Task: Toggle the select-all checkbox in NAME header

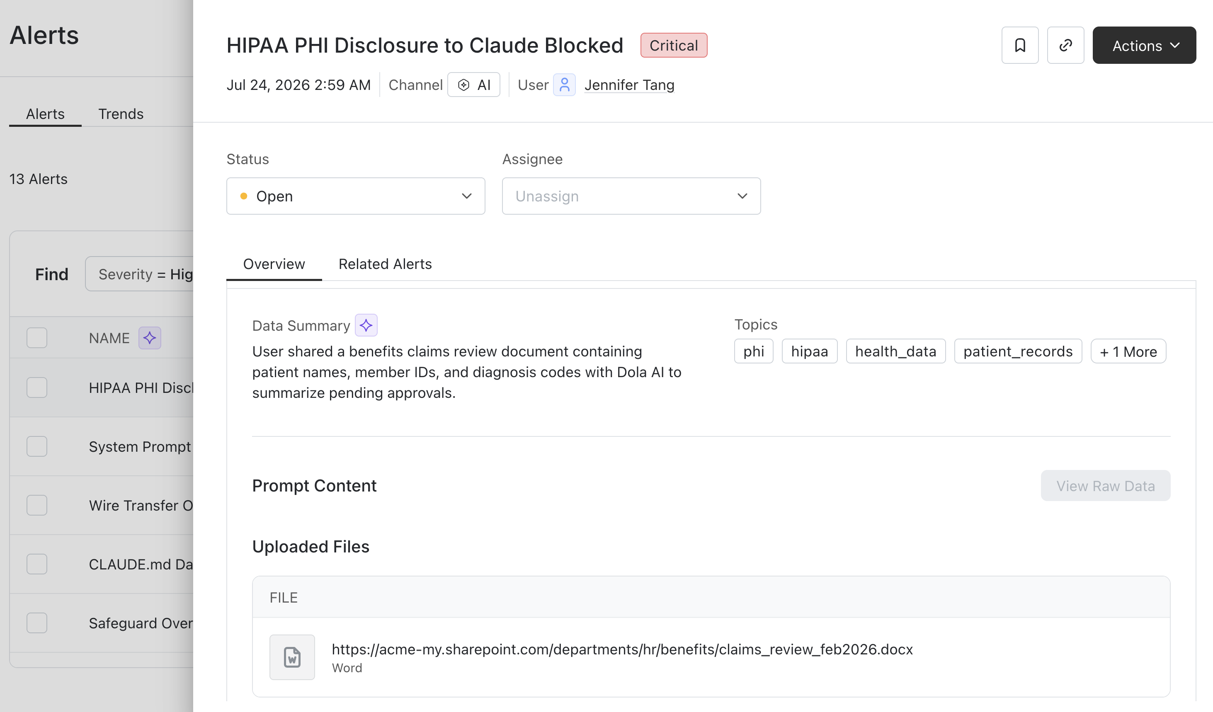Action: 36,338
